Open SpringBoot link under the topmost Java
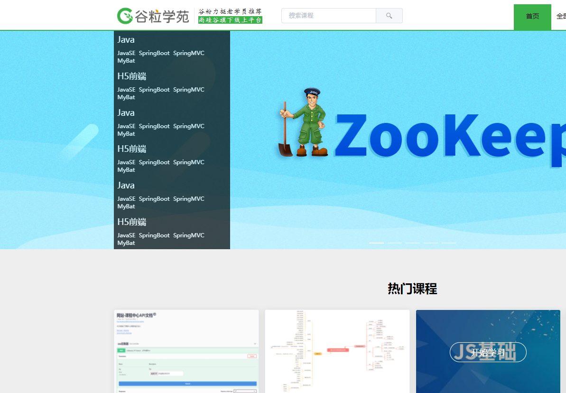 pos(154,53)
